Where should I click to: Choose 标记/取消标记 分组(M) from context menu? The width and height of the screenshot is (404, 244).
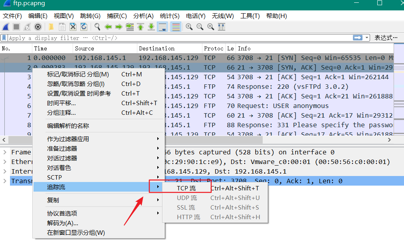[99, 74]
